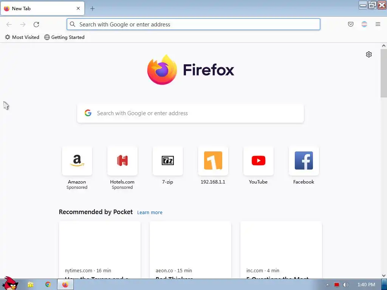Click the address bar input field

[x=193, y=25]
